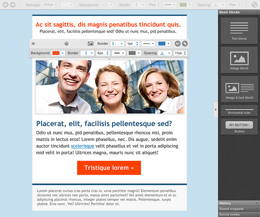Click the undo arrow in top toolbar

[6, 5]
